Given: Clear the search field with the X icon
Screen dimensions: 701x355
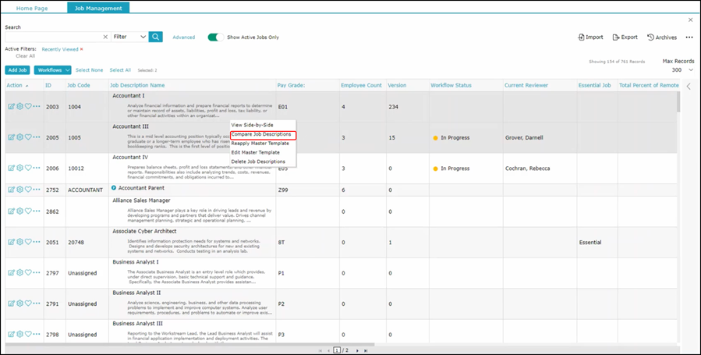Looking at the screenshot, I should click(105, 37).
